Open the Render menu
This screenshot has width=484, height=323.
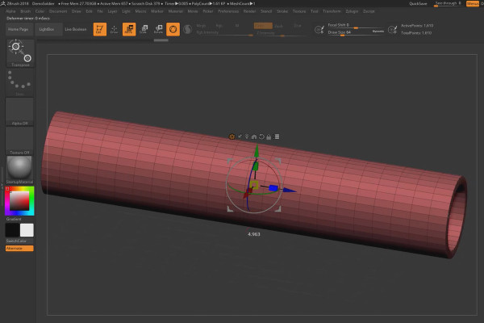pyautogui.click(x=249, y=11)
